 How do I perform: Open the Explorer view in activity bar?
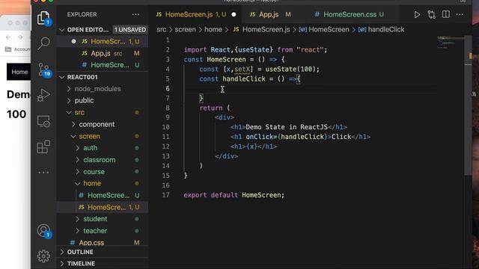tap(43, 18)
